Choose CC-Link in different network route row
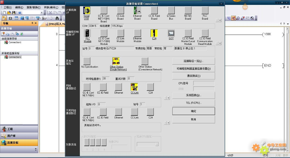290x158 pixels. (134, 112)
